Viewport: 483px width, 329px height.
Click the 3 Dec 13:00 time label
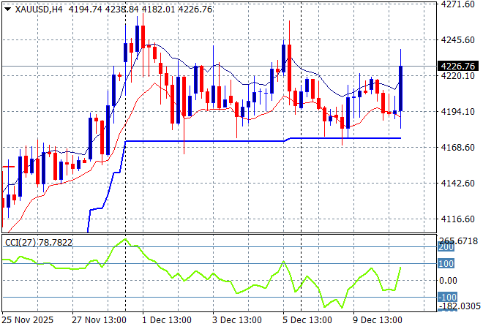(238, 319)
